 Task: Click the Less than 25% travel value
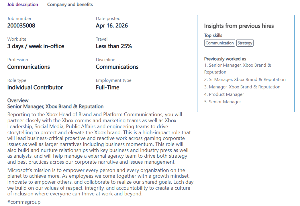[x=114, y=46]
